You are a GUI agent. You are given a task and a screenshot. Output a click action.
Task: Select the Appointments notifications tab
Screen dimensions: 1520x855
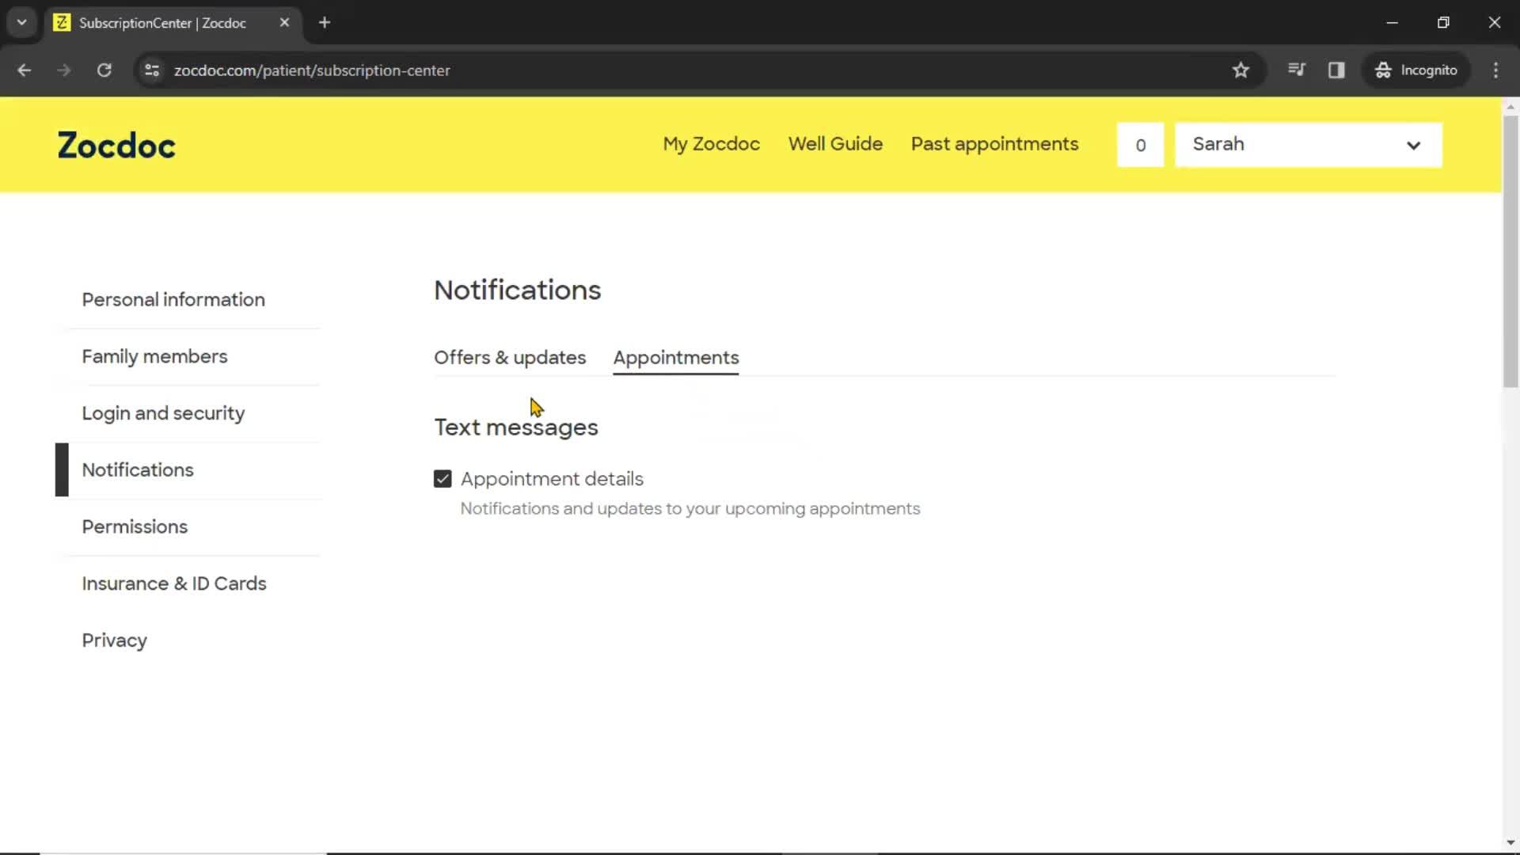click(675, 357)
